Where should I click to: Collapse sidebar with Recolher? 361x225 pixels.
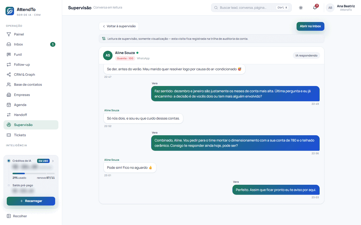[17, 216]
